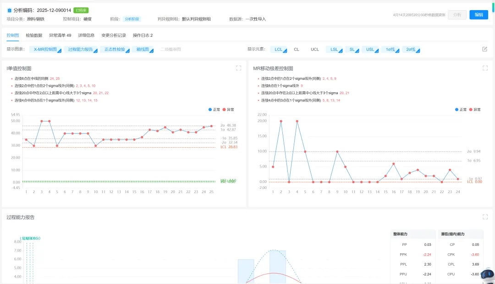Disable the LCL display element
This screenshot has height=284, width=495.
click(x=279, y=50)
